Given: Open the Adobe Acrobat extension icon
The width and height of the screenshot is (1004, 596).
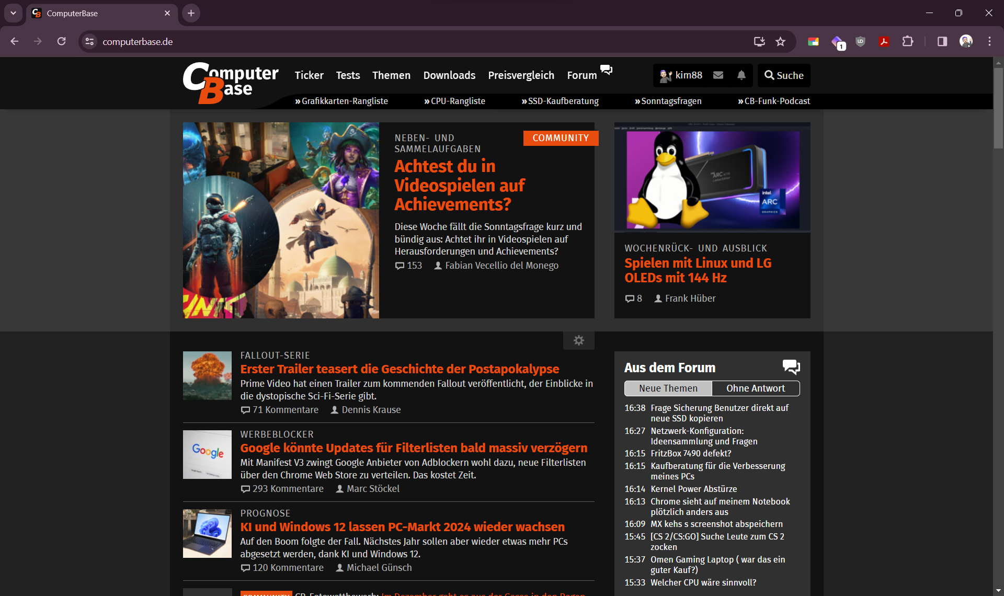Looking at the screenshot, I should click(884, 42).
